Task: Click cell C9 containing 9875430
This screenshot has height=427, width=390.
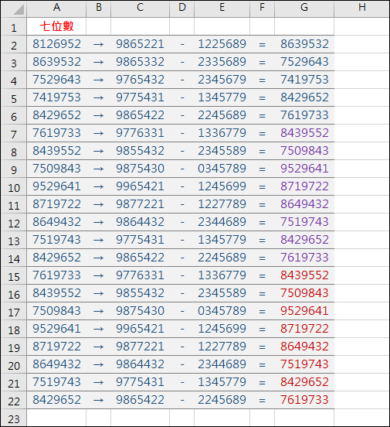Action: (x=140, y=169)
